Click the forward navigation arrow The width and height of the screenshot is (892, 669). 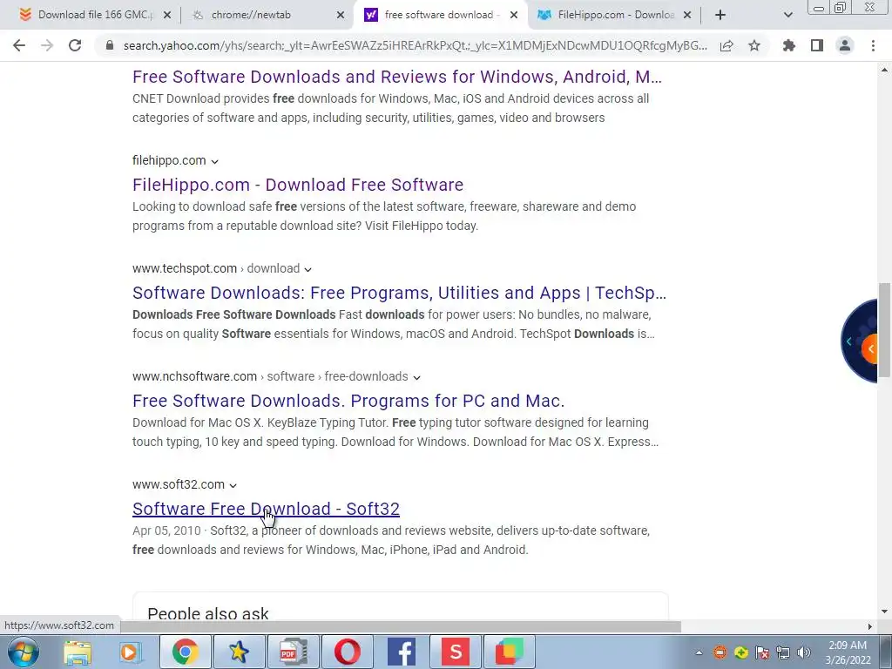point(47,45)
